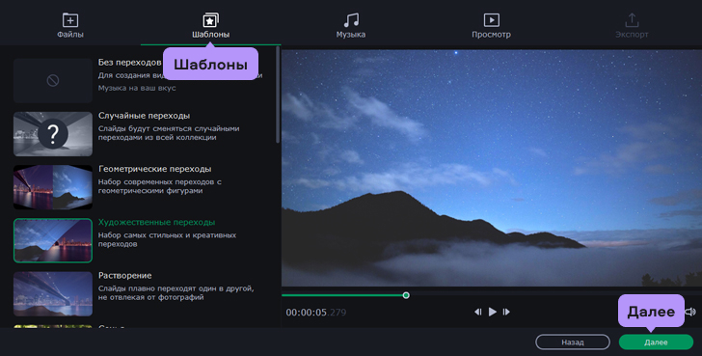Screen dimensions: 702x356
Task: Open the Музыка tab
Action: [351, 25]
